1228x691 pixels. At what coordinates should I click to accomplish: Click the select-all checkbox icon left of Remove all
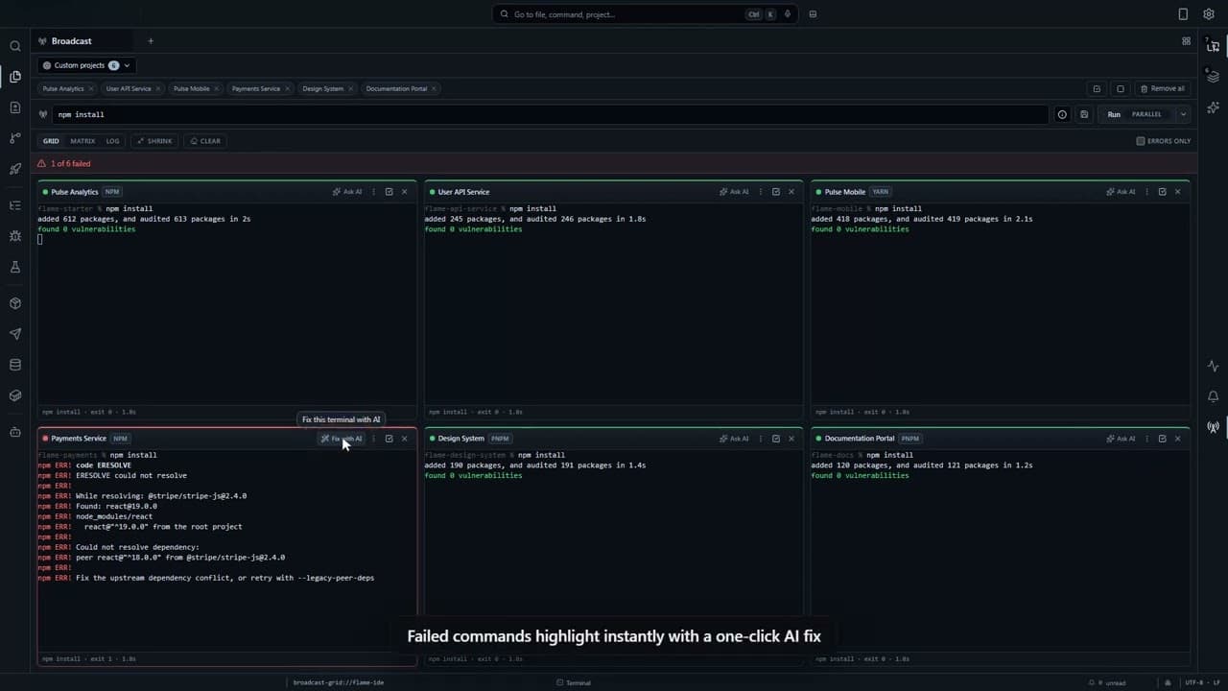(x=1097, y=88)
